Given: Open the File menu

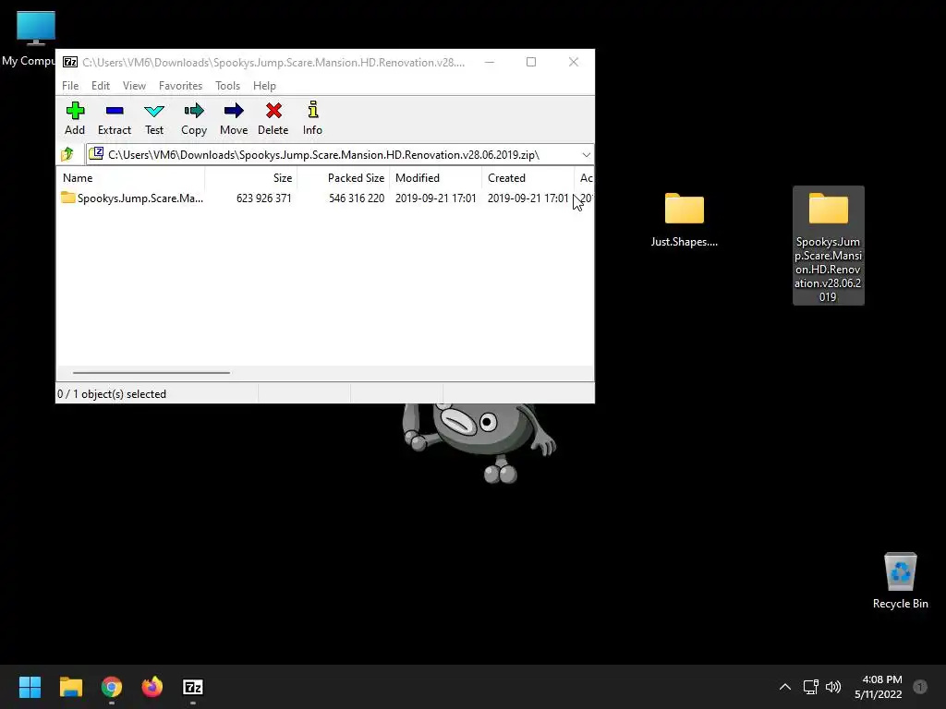Looking at the screenshot, I should pos(70,86).
